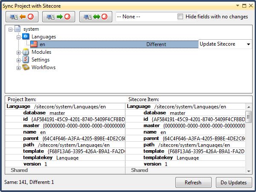This screenshot has height=192, width=256.
Task: Click the bidirectional sync button with the double green arrow
Action: (x=96, y=17)
